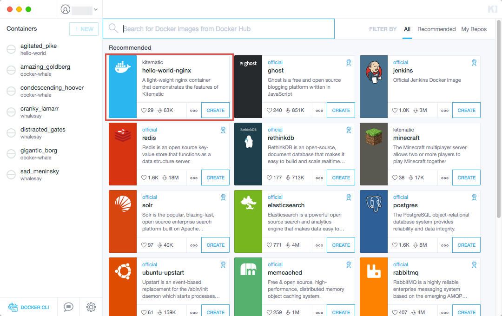Switch to the Recommended filter tab
The height and width of the screenshot is (316, 502).
(x=436, y=29)
